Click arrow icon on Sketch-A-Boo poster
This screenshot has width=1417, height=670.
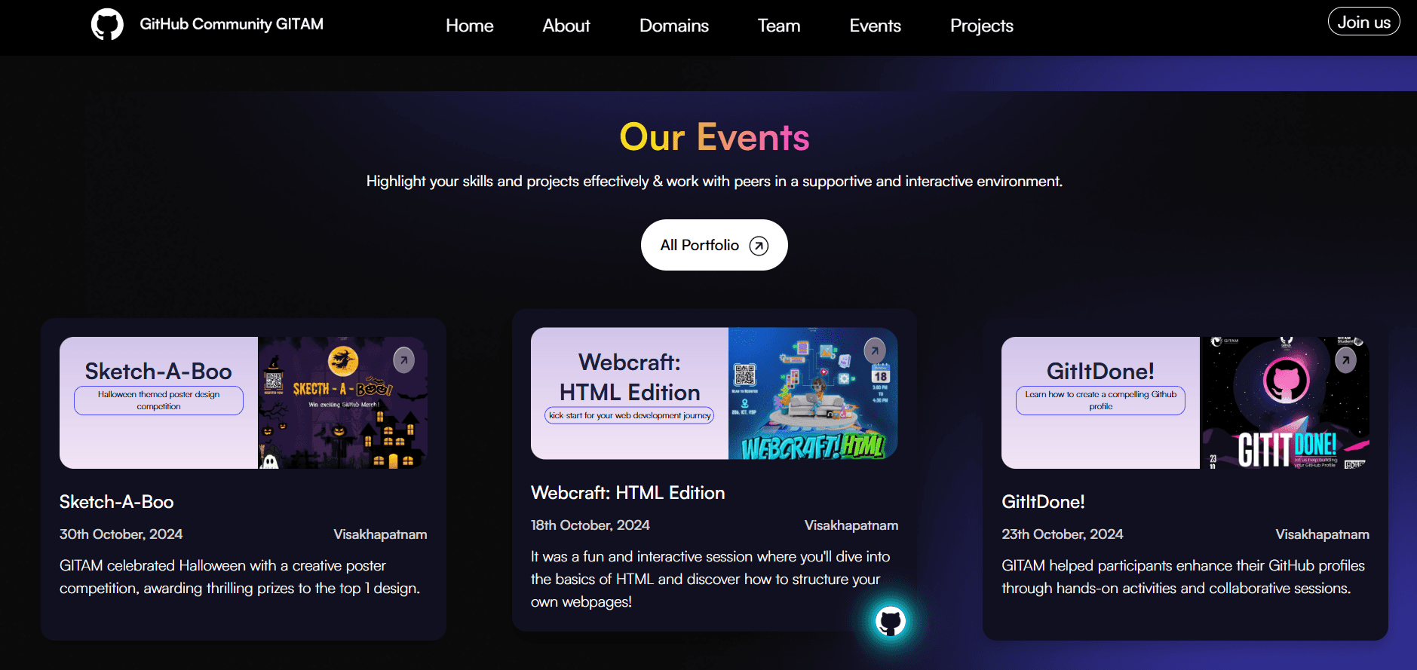pos(404,360)
